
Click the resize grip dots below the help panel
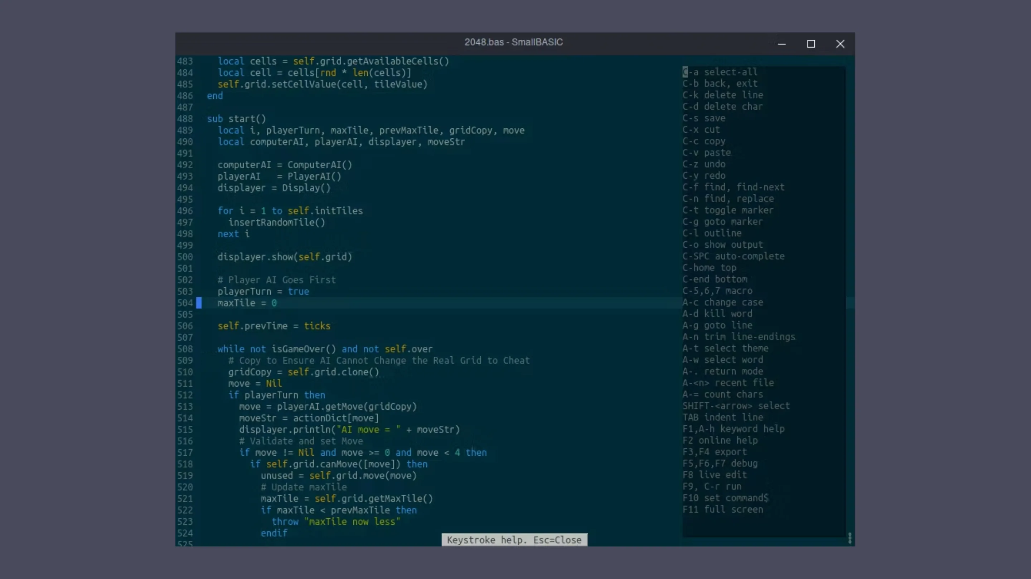[x=850, y=538]
